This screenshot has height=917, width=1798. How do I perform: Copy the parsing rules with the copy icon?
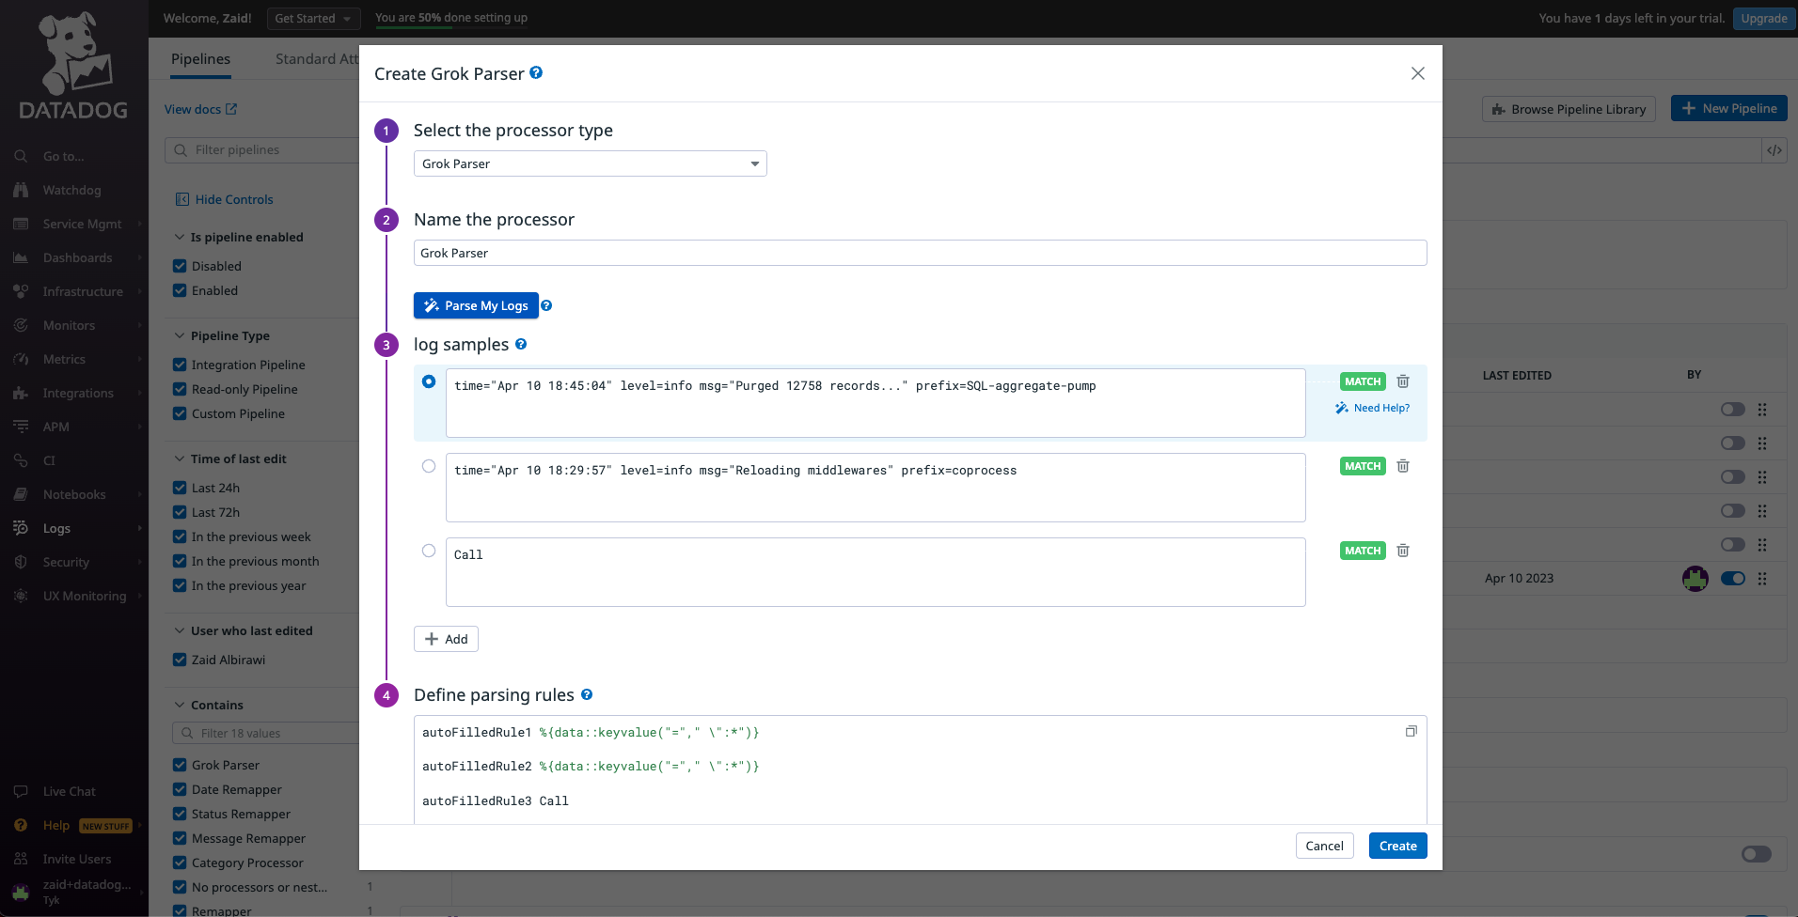[x=1410, y=730]
